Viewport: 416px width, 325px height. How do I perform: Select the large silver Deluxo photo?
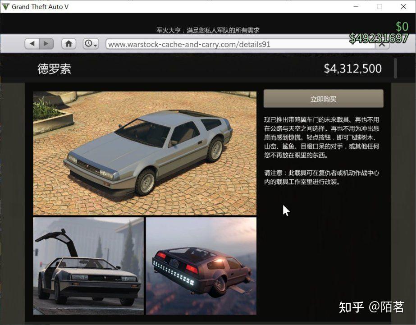145,153
